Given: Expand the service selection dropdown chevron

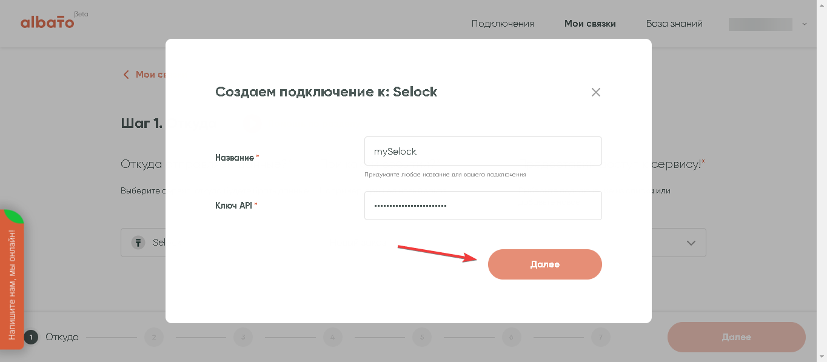Looking at the screenshot, I should 691,243.
